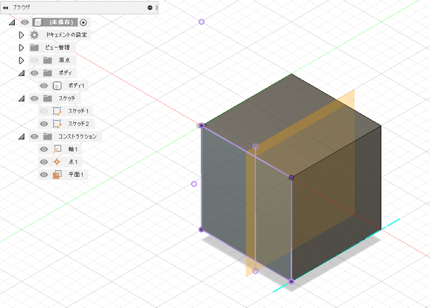Click the 平面1 plane icon
Image resolution: width=430 pixels, height=308 pixels.
[x=57, y=175]
